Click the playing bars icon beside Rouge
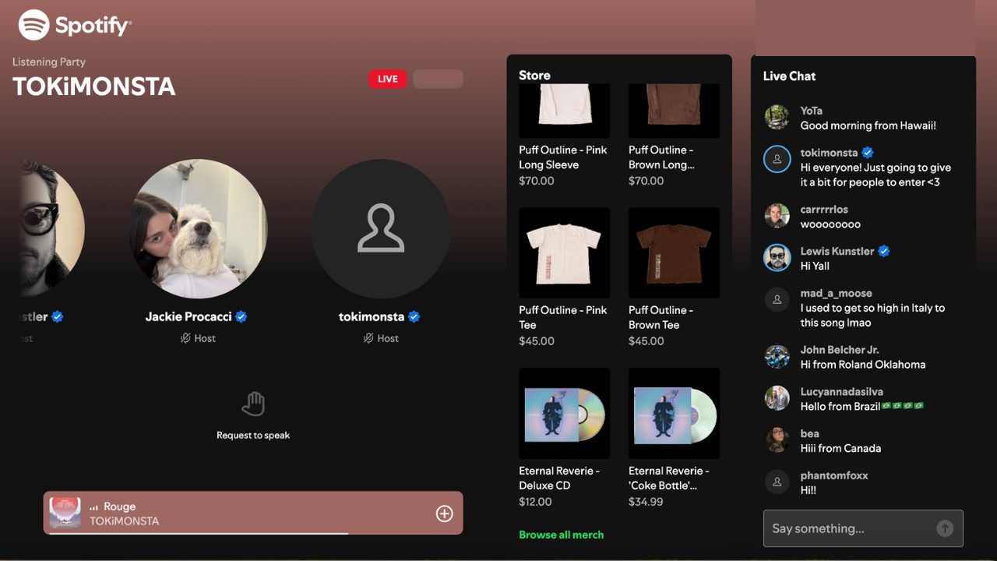The height and width of the screenshot is (561, 997). tap(94, 507)
